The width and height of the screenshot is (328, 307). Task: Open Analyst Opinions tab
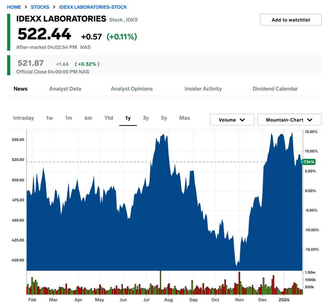[132, 89]
